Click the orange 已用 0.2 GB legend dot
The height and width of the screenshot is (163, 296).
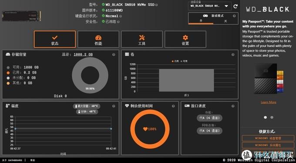(x=8, y=73)
